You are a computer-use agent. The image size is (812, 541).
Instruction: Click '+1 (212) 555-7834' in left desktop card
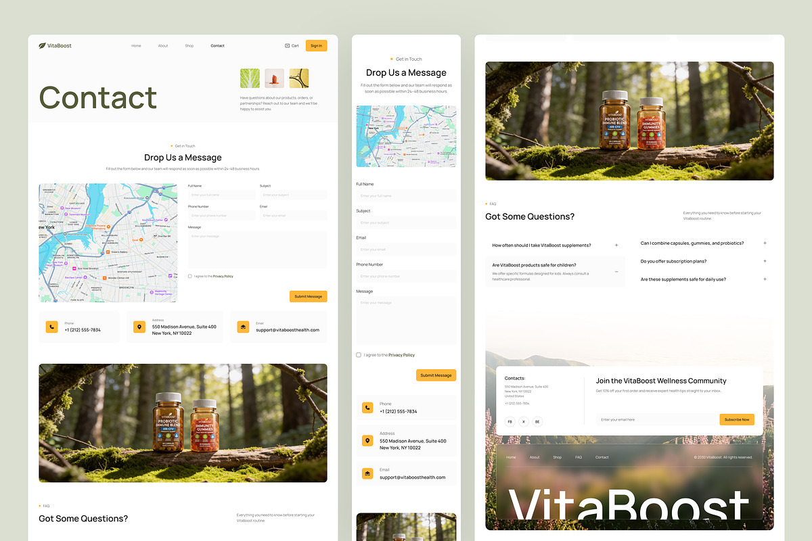click(x=83, y=330)
